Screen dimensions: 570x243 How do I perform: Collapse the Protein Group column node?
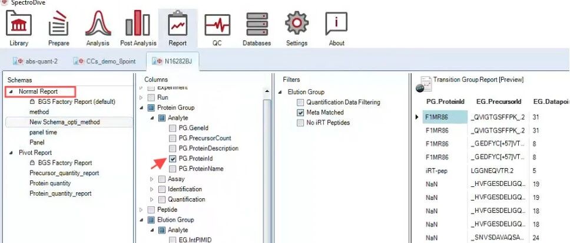[141, 108]
